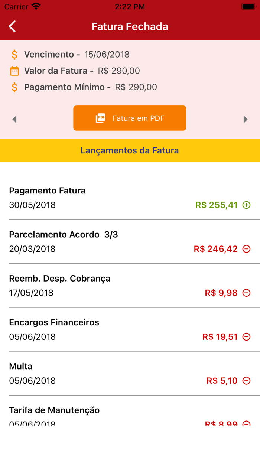Tap the green plus icon next to Pagamento Fatura
260x462 pixels.
click(x=247, y=205)
